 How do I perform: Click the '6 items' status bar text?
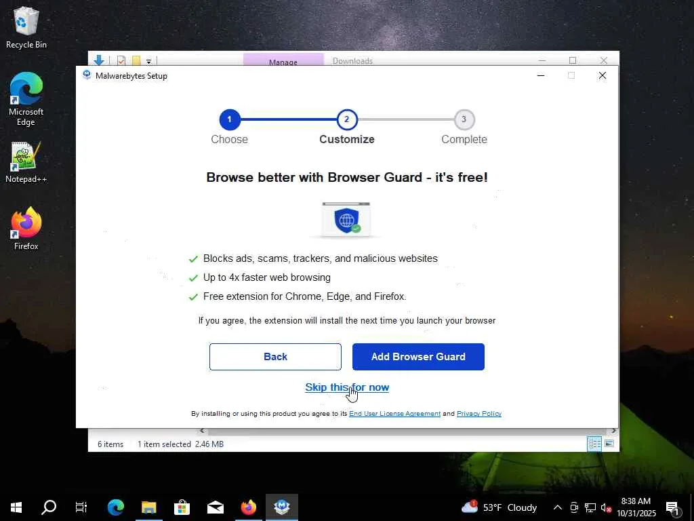(110, 444)
